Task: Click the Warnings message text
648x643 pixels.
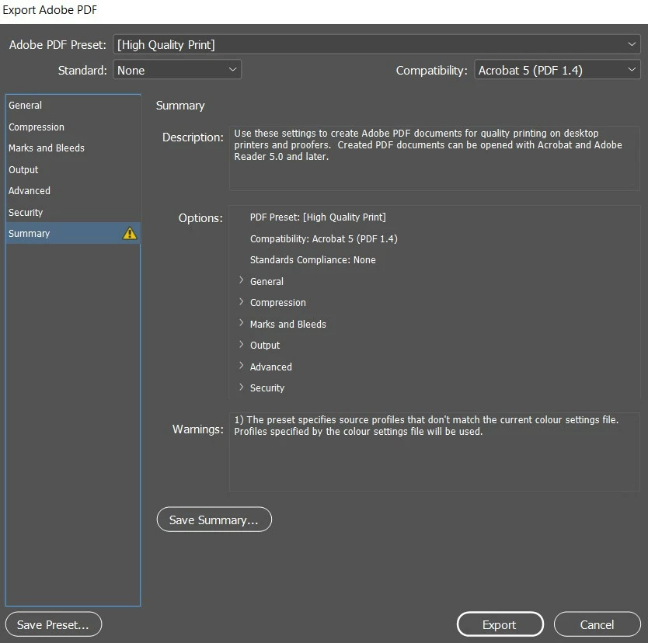Action: coord(426,426)
